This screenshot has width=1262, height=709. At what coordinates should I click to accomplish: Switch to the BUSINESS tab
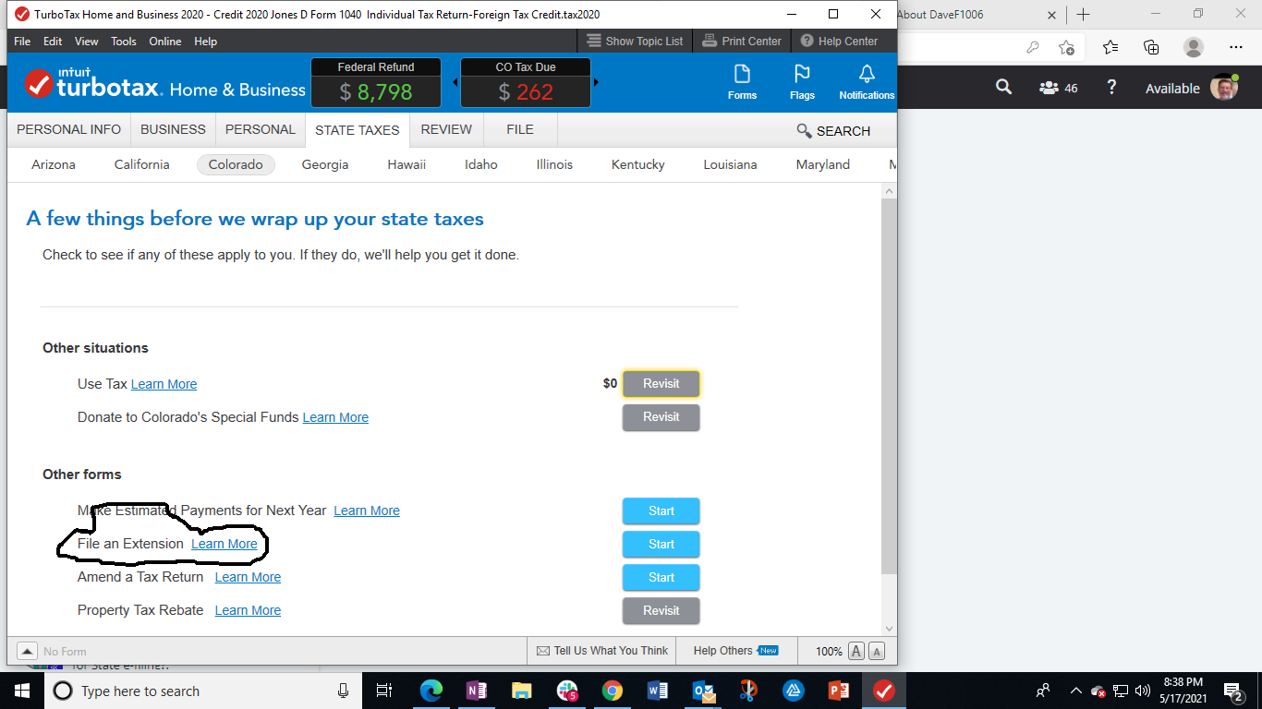173,130
